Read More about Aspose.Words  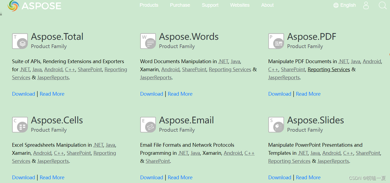(x=180, y=94)
